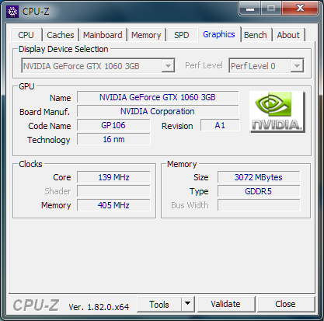This screenshot has height=321, width=324.
Task: Click the memory Size value field
Action: coord(259,177)
